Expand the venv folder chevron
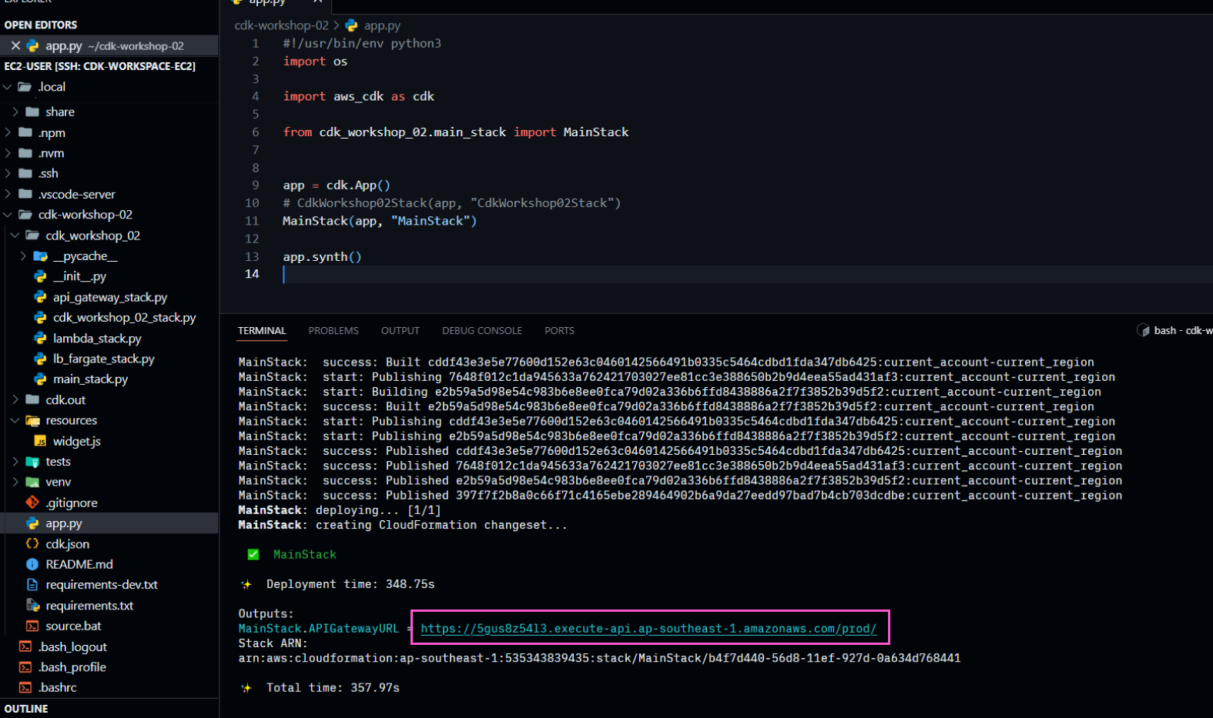Viewport: 1213px width, 718px height. tap(15, 482)
